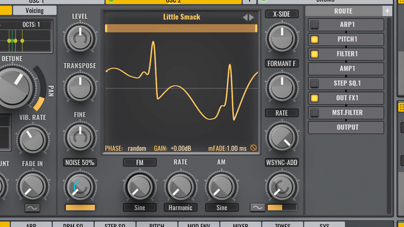Click the PAN arc control
The image size is (404, 227).
pos(39,89)
